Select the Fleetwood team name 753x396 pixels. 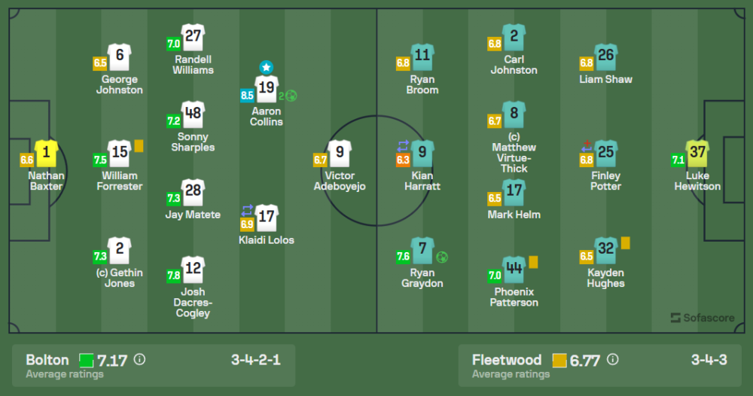507,360
